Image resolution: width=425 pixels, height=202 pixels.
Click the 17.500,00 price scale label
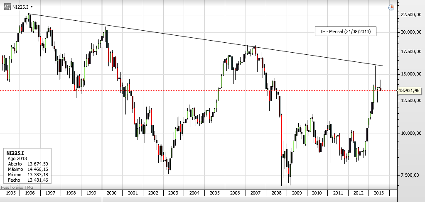409,52
